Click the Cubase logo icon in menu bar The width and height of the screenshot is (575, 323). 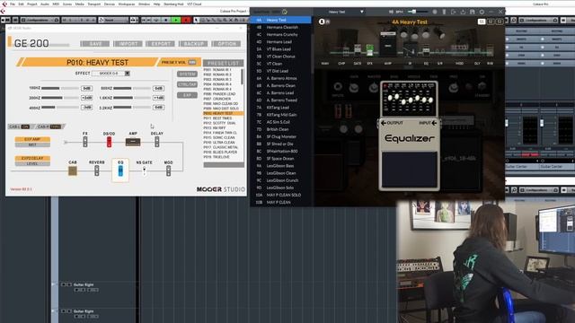click(4, 4)
